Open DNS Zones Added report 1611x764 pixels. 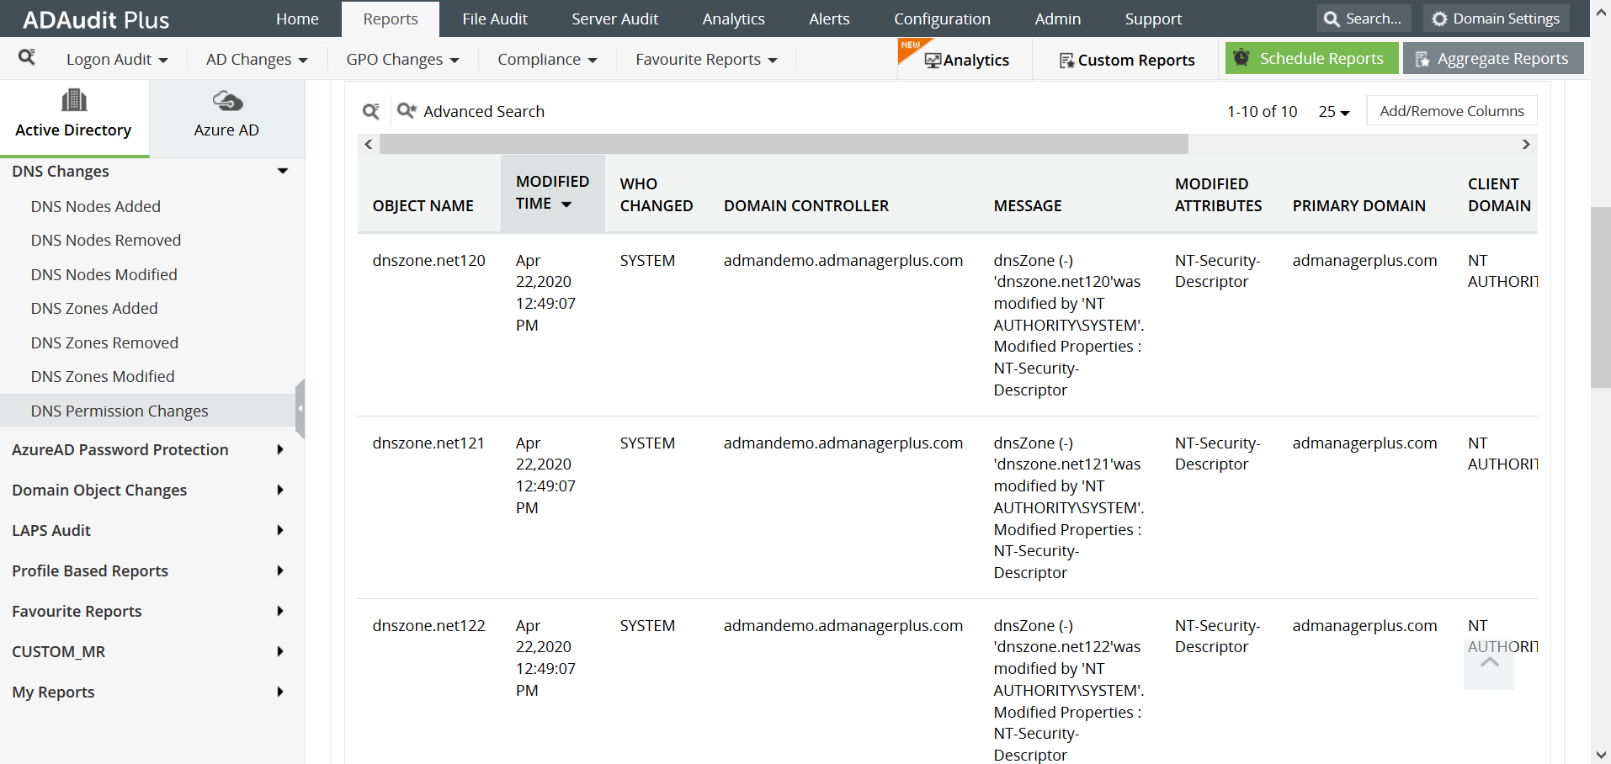tap(94, 308)
